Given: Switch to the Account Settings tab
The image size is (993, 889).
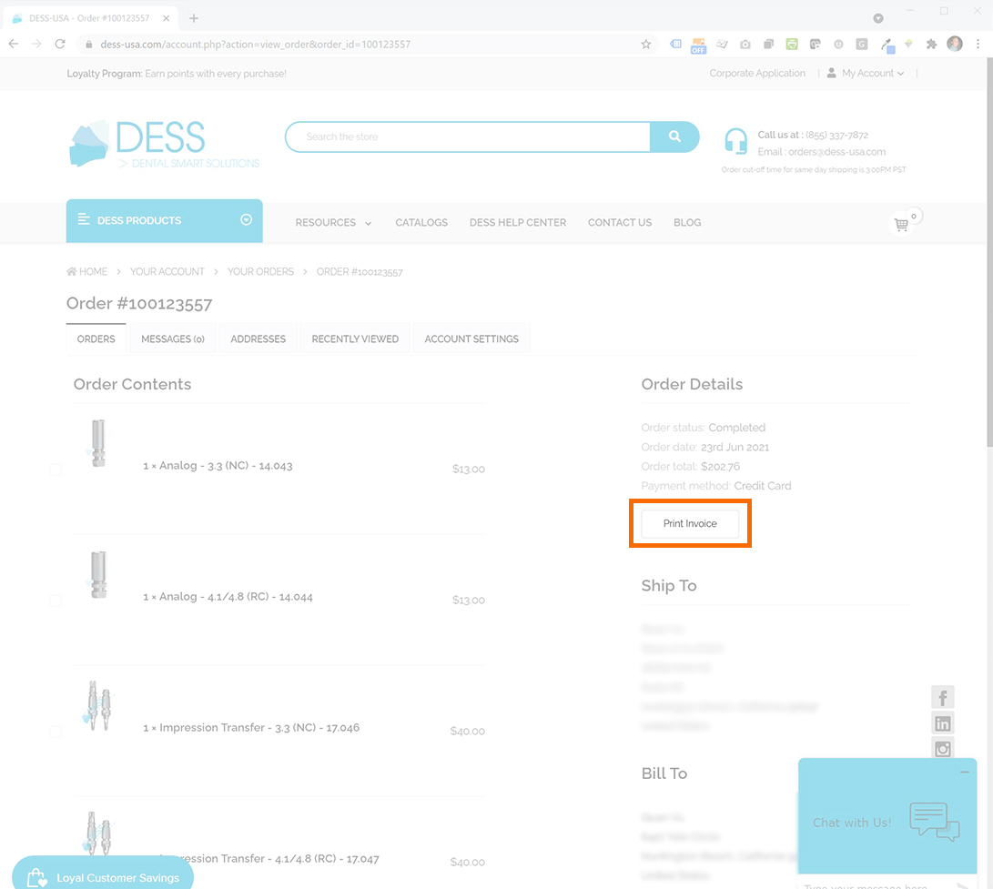Looking at the screenshot, I should (471, 338).
